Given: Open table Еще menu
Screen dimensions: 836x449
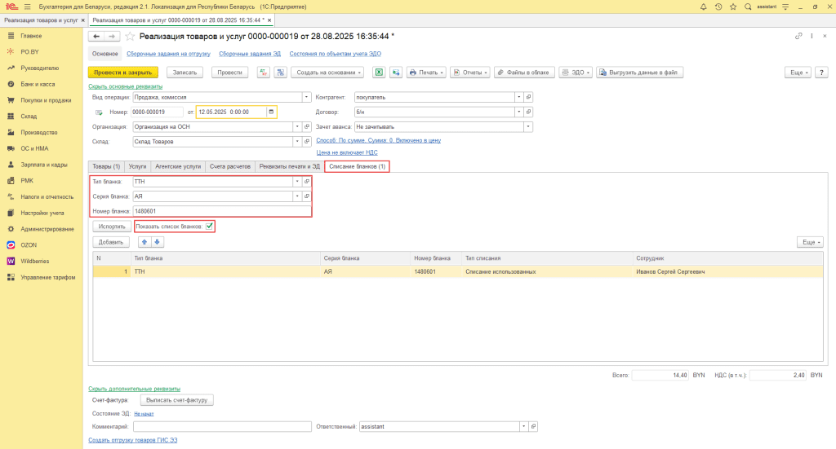Looking at the screenshot, I should pyautogui.click(x=810, y=242).
